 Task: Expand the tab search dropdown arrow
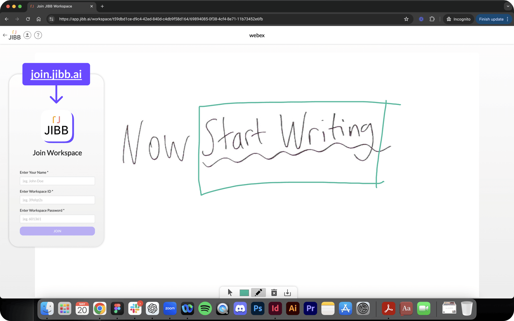point(508,6)
